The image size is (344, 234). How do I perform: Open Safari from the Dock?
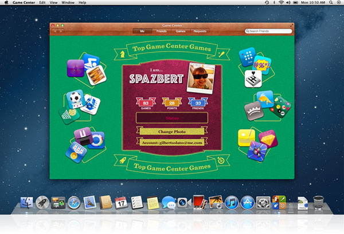pos(74,203)
